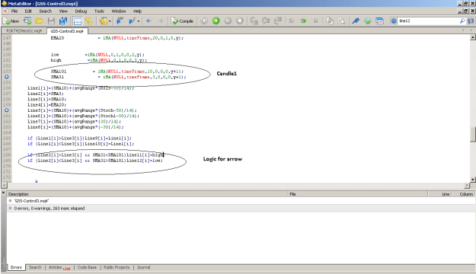
Task: Click the horizontal scrollbar right arrow
Action: (467, 185)
